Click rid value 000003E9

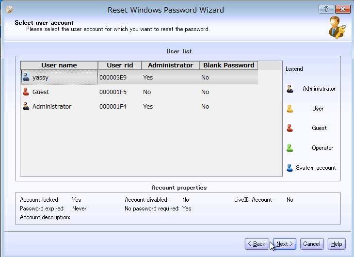click(x=113, y=78)
